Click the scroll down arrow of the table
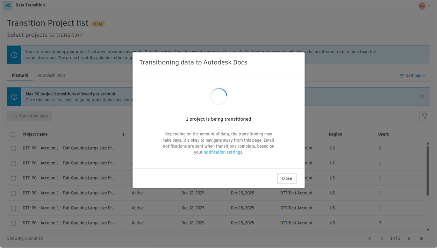This screenshot has width=437, height=248. click(x=428, y=230)
